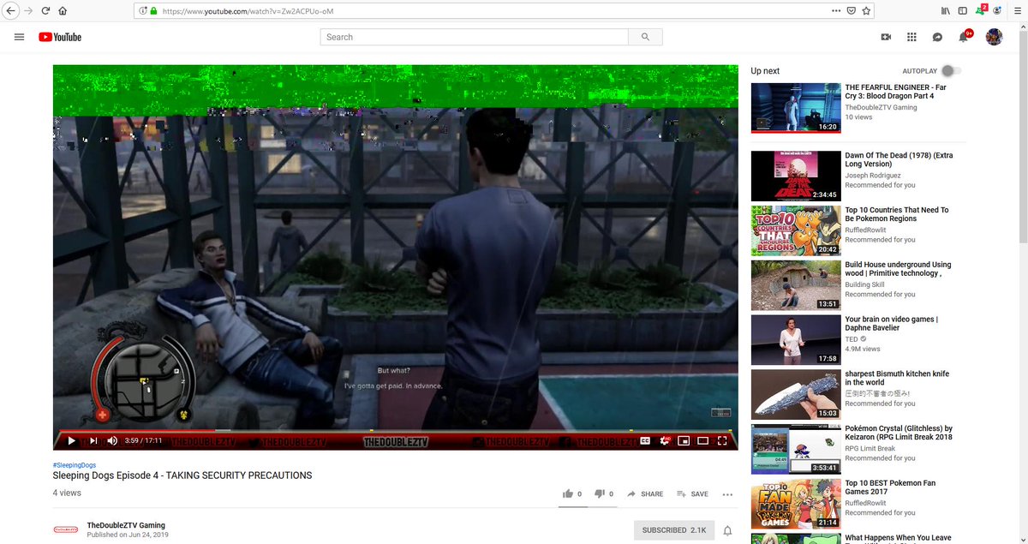Screen dimensions: 1028x544
Task: Click SAVE to playlist button
Action: coord(692,494)
